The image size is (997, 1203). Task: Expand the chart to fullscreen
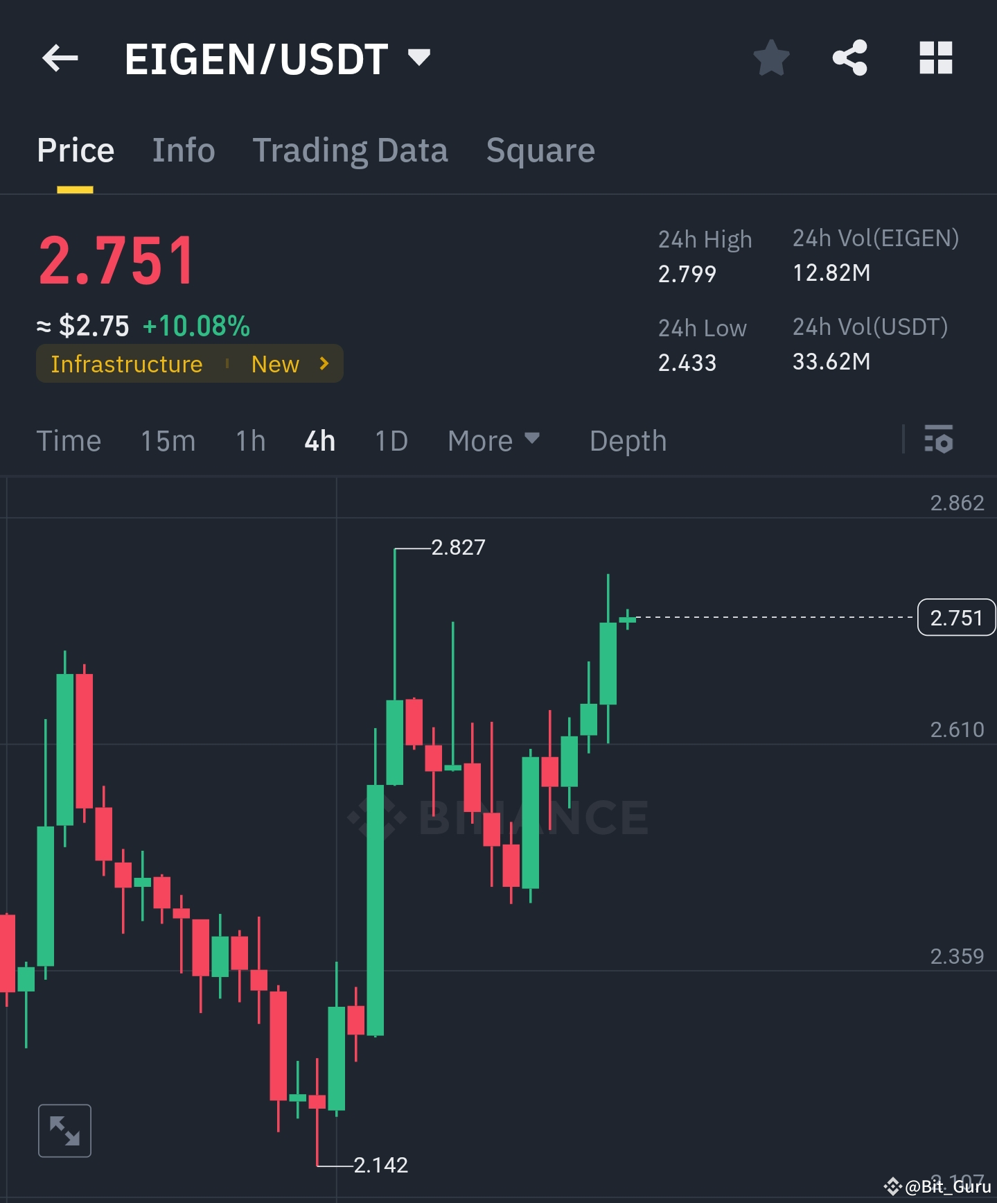point(64,1130)
